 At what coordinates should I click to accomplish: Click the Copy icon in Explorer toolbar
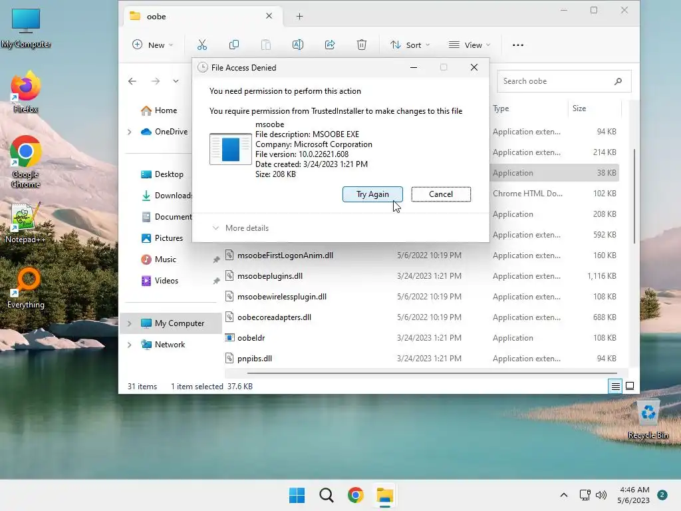pyautogui.click(x=233, y=45)
